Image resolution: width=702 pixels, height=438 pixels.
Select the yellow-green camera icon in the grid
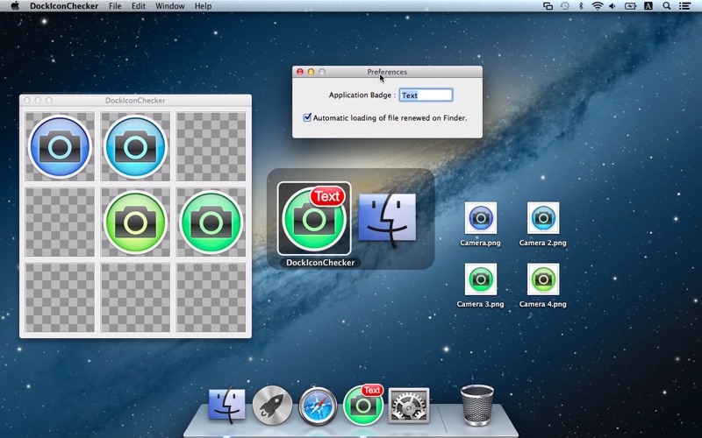pyautogui.click(x=136, y=223)
